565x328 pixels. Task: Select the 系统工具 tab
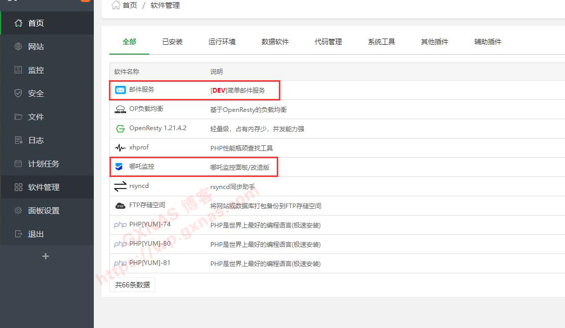(382, 42)
